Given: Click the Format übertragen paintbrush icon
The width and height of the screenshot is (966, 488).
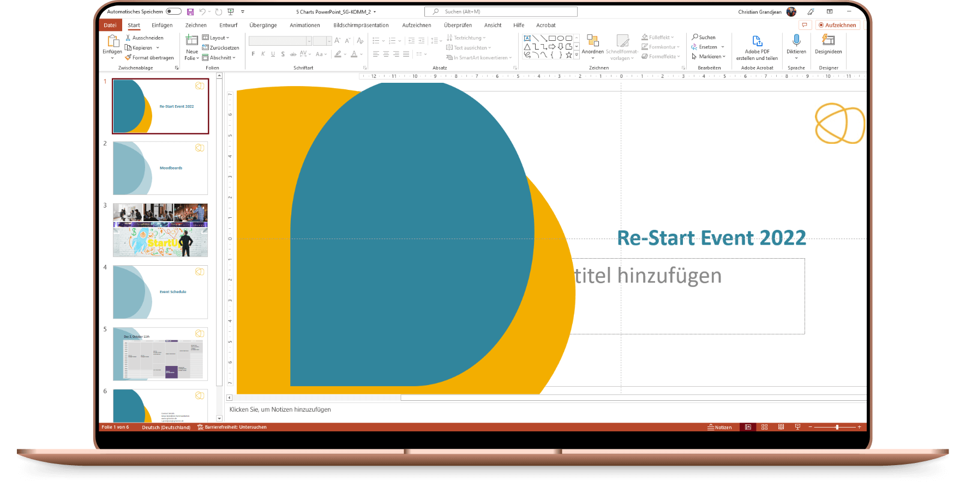Looking at the screenshot, I should 128,57.
